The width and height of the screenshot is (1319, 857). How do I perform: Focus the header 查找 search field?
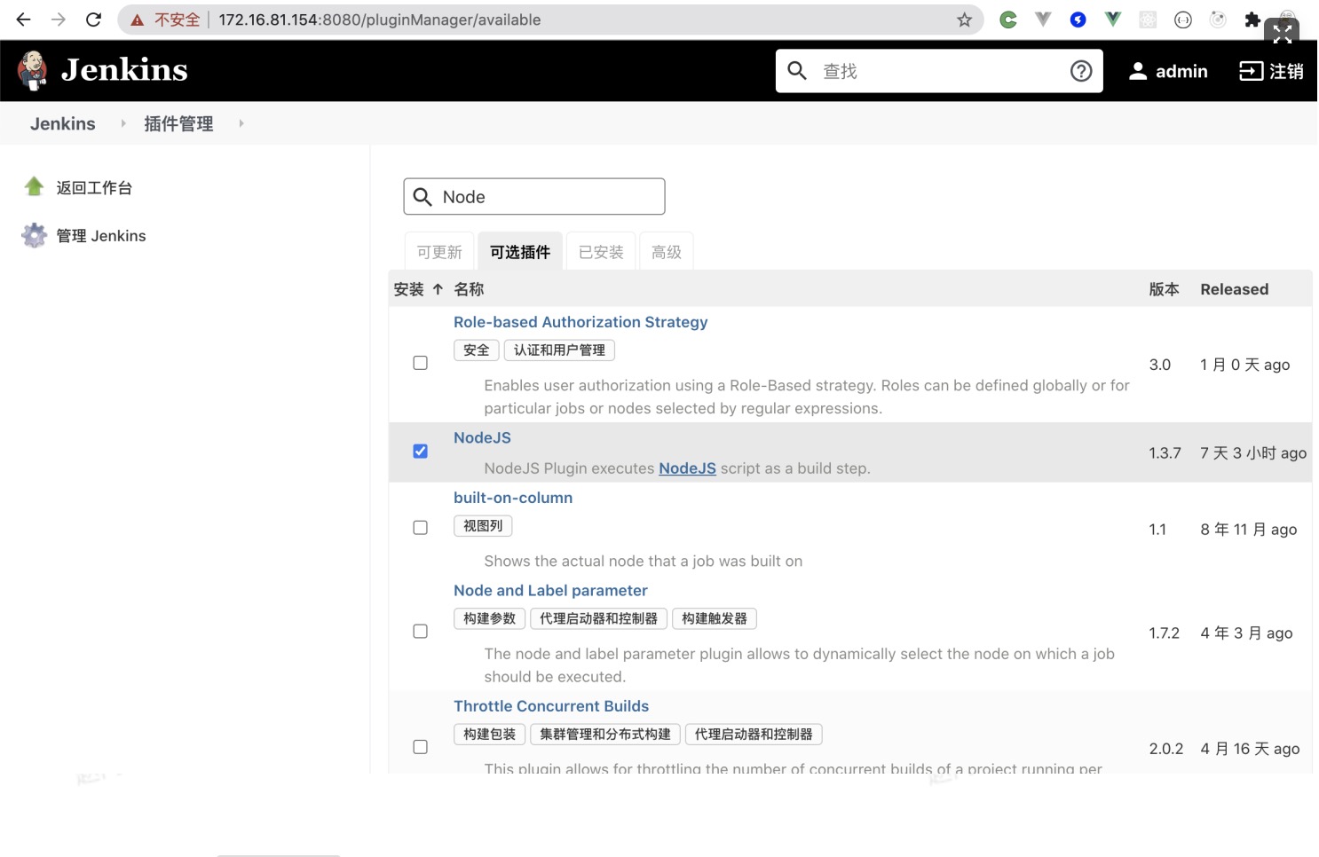point(939,71)
